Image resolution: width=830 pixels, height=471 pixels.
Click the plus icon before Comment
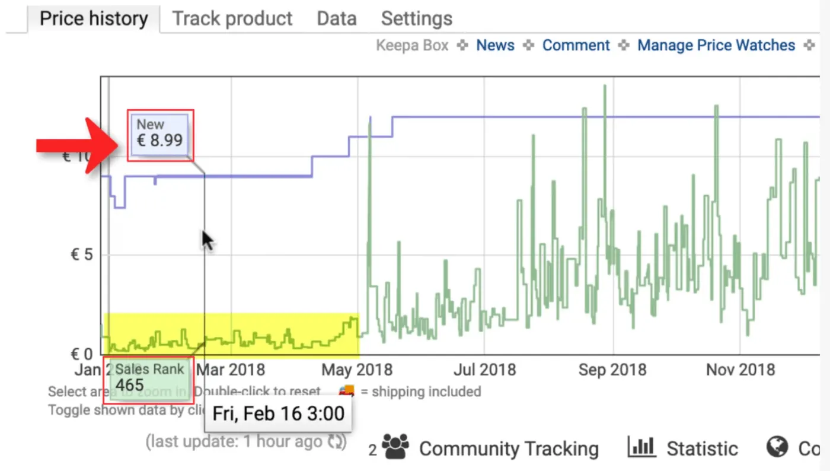tap(529, 46)
